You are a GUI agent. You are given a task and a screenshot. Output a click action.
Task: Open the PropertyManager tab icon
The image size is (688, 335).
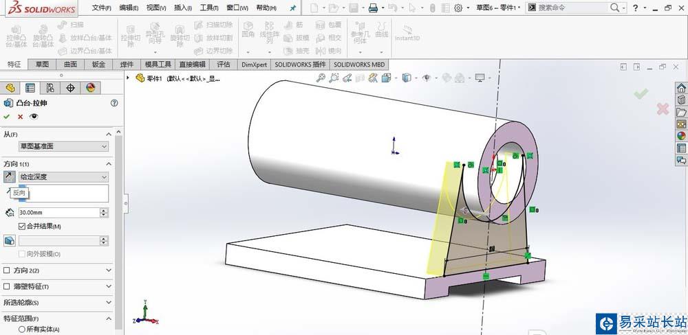click(30, 88)
